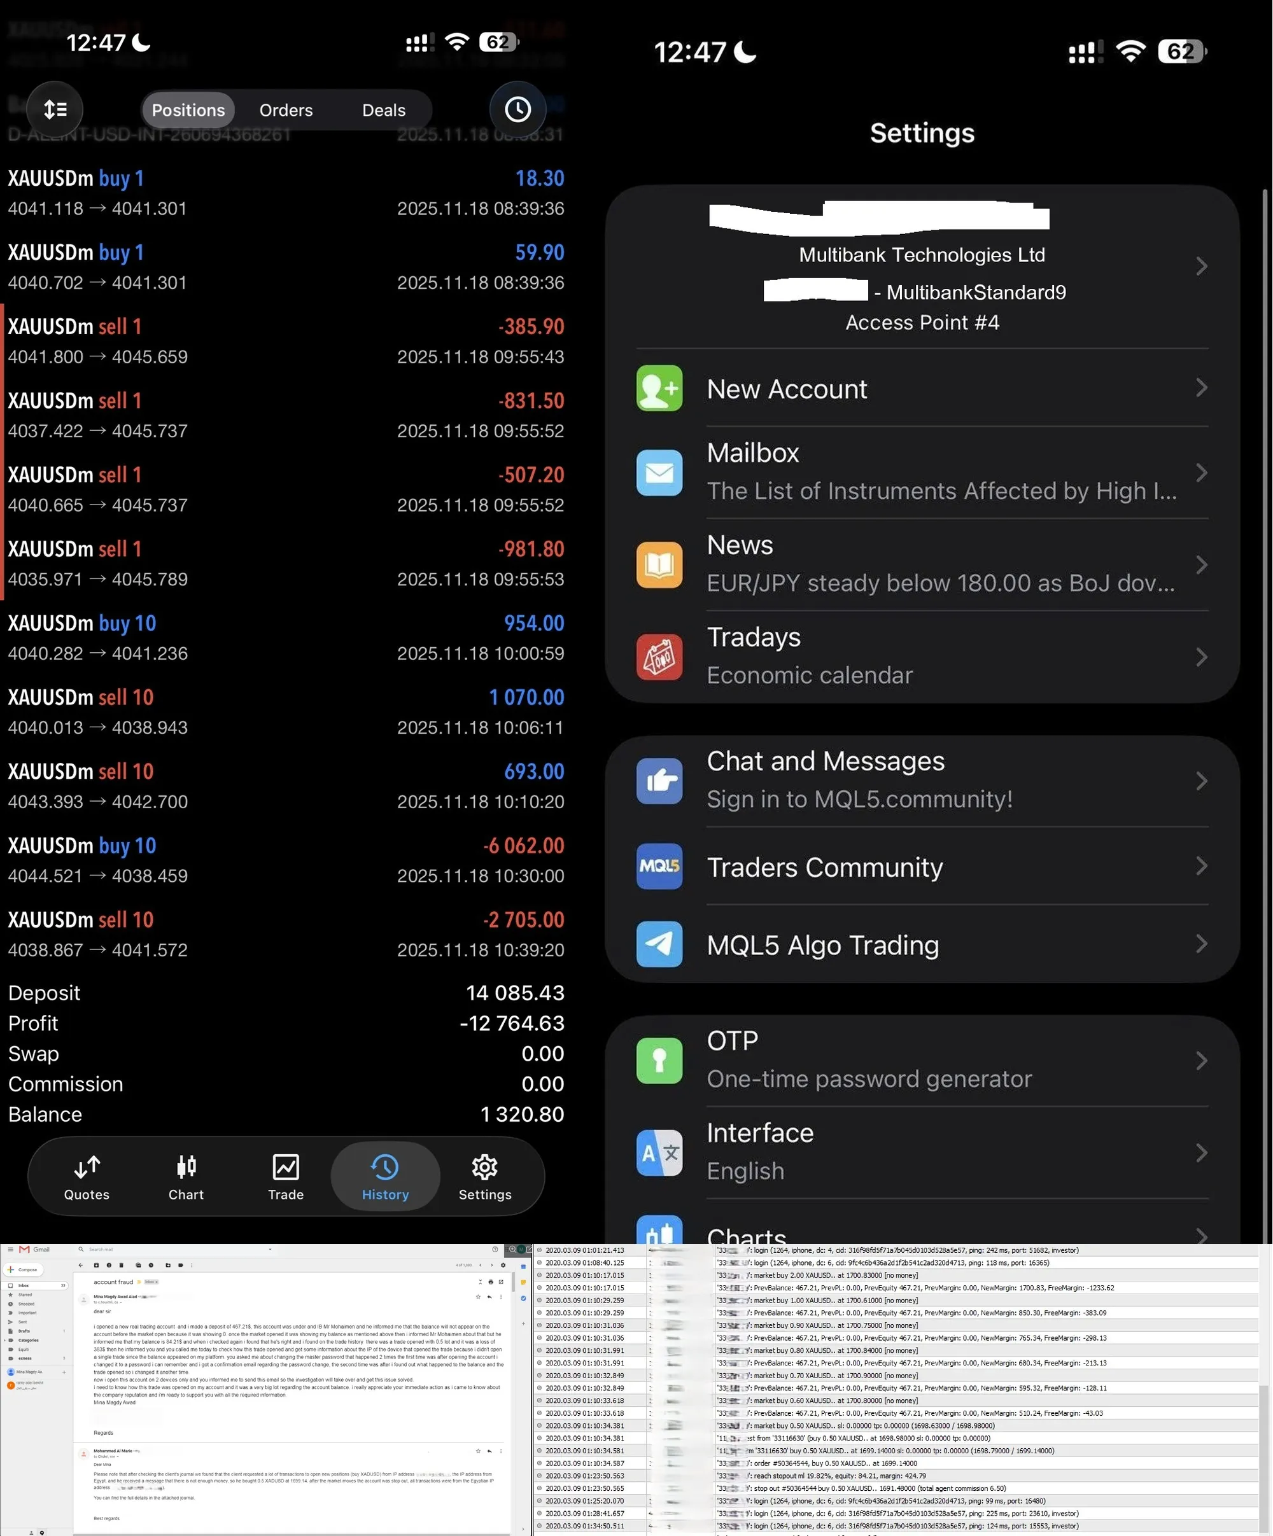The image size is (1273, 1536).
Task: Tap the chevron on the Interface row
Action: click(1201, 1153)
